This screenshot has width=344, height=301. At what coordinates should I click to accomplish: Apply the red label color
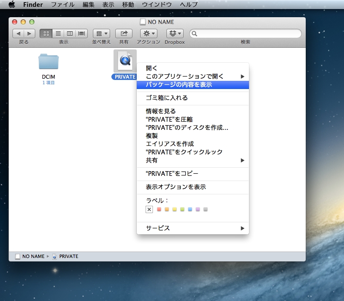tap(159, 209)
